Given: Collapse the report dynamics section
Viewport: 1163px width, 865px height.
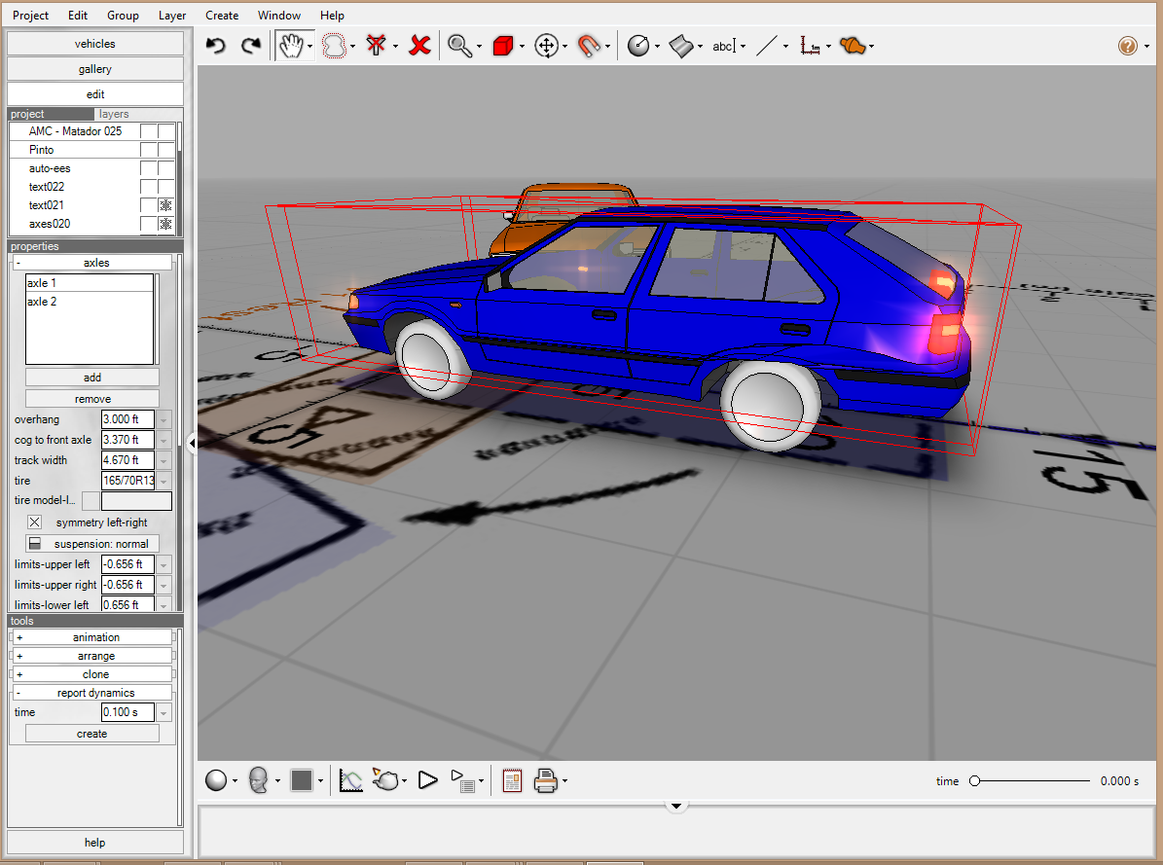Looking at the screenshot, I should pos(92,693).
